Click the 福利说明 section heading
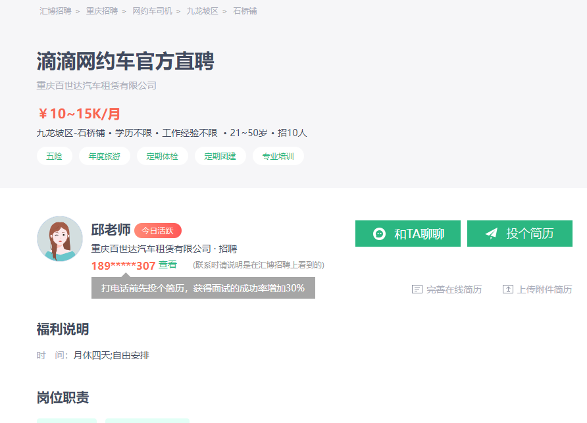 (x=63, y=330)
